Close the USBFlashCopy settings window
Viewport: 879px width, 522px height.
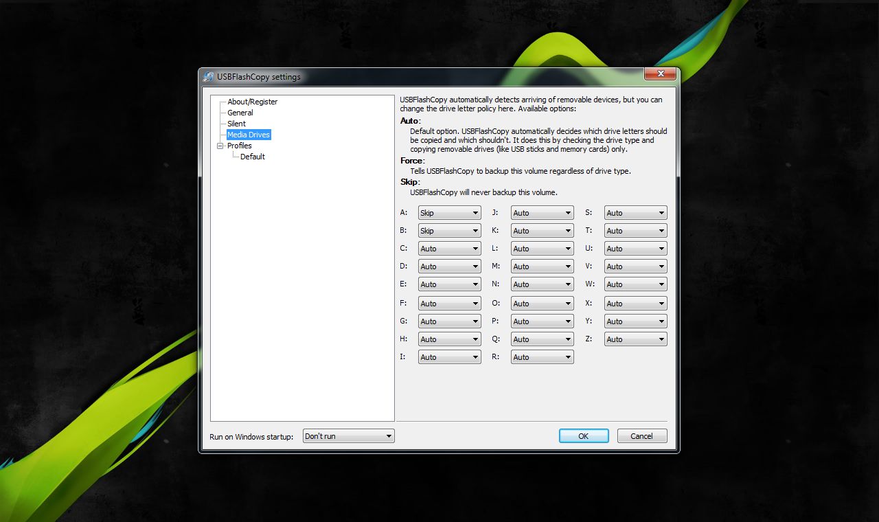(x=661, y=73)
